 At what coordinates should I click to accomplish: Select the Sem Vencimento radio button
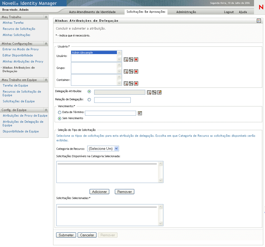click(59, 118)
